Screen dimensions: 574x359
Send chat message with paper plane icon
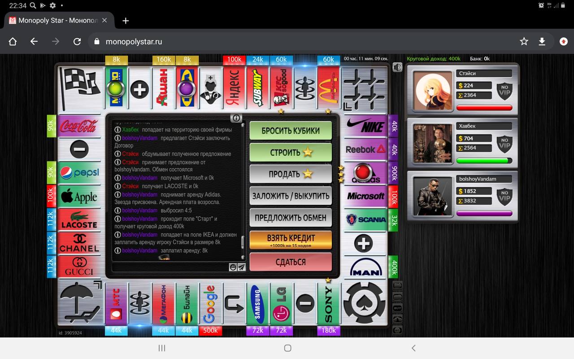pos(241,267)
